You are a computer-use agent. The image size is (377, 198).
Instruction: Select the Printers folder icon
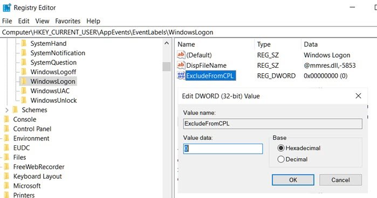[6, 195]
